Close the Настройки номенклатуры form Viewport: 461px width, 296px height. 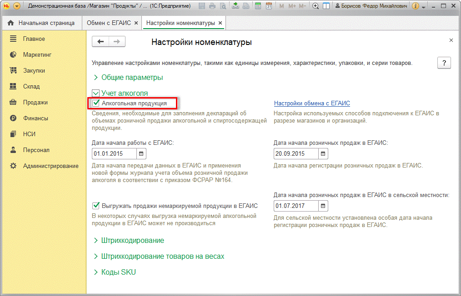pyautogui.click(x=451, y=40)
